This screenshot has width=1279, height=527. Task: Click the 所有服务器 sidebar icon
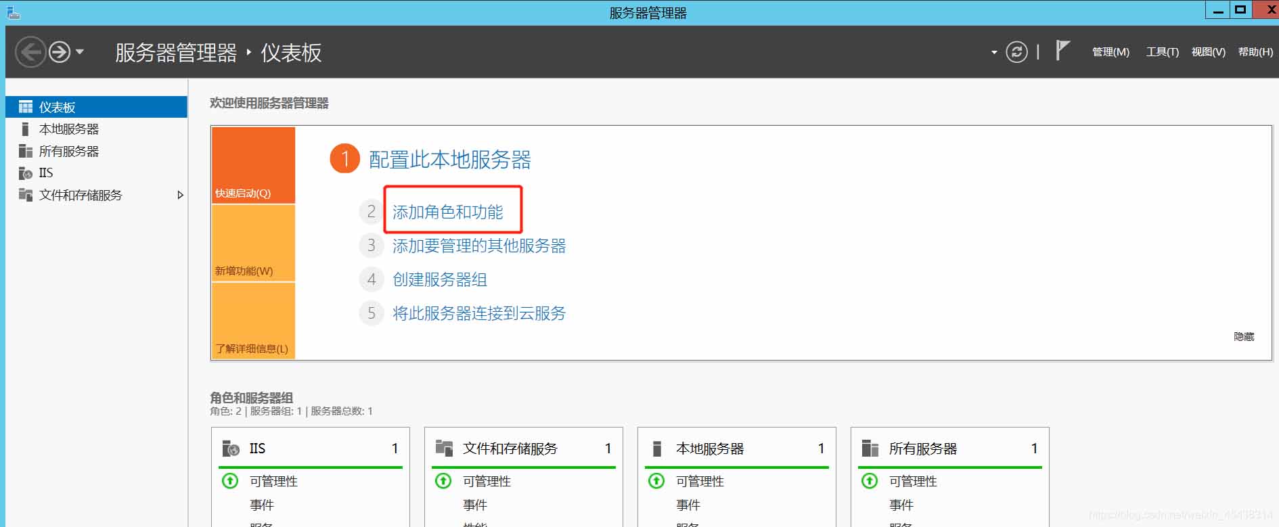(26, 151)
